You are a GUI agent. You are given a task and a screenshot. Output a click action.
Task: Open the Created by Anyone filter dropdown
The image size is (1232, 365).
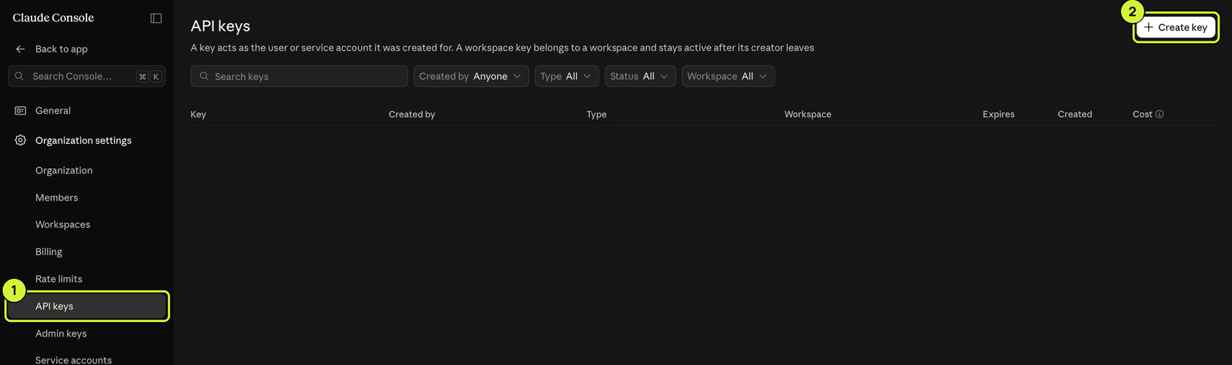click(471, 76)
